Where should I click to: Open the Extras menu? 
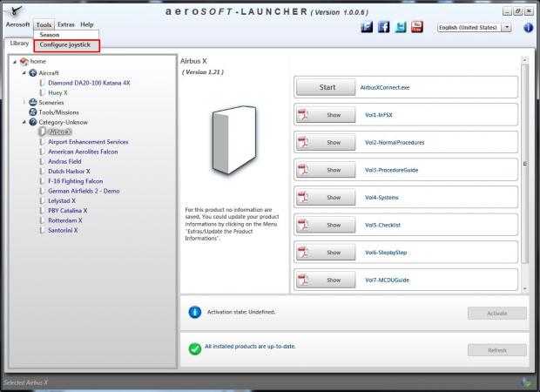[66, 24]
